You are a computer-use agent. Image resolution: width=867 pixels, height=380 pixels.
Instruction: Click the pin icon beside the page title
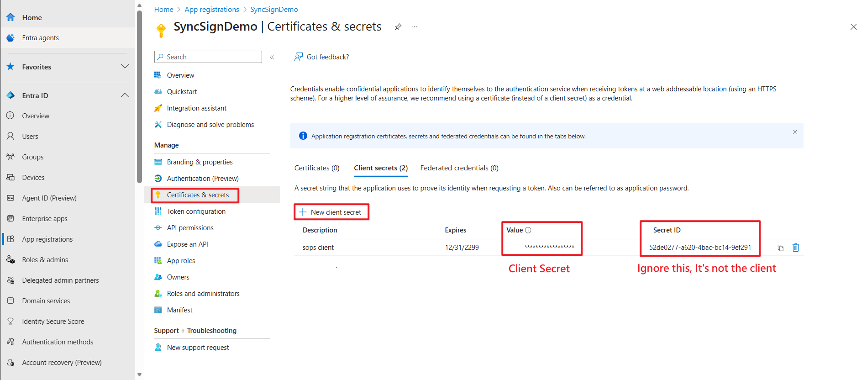(x=398, y=27)
